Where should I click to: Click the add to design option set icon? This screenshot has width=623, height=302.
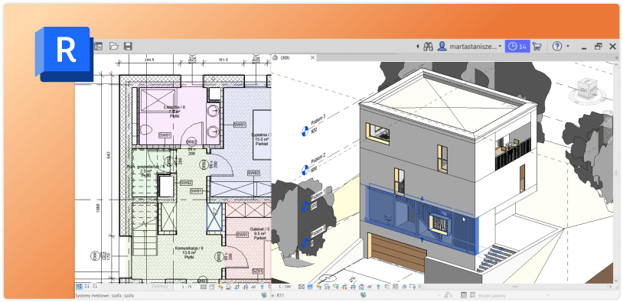coord(472,295)
